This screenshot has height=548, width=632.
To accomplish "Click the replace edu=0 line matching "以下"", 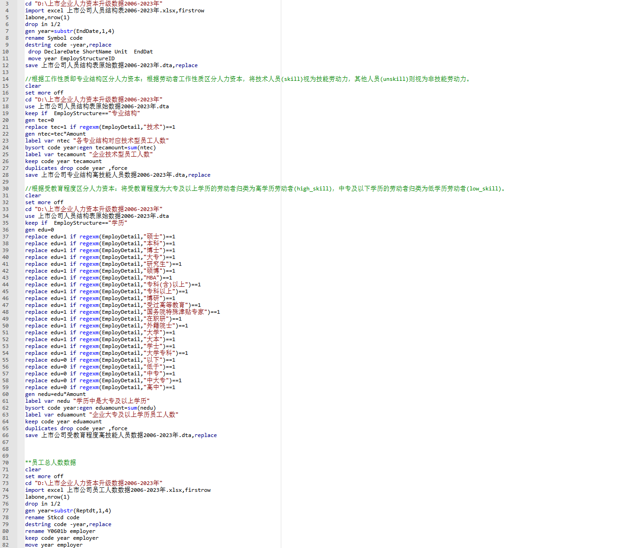I will [100, 360].
